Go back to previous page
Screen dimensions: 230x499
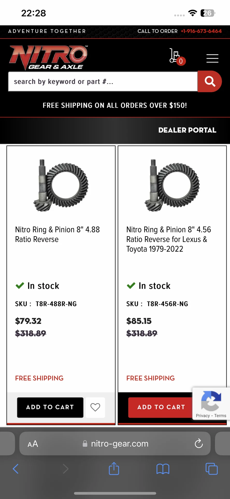[x=16, y=469]
